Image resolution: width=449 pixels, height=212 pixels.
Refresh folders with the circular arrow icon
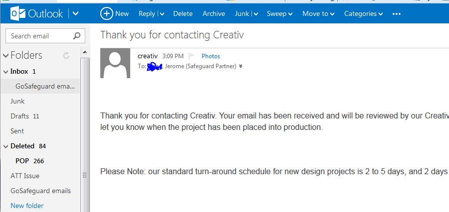pyautogui.click(x=66, y=56)
